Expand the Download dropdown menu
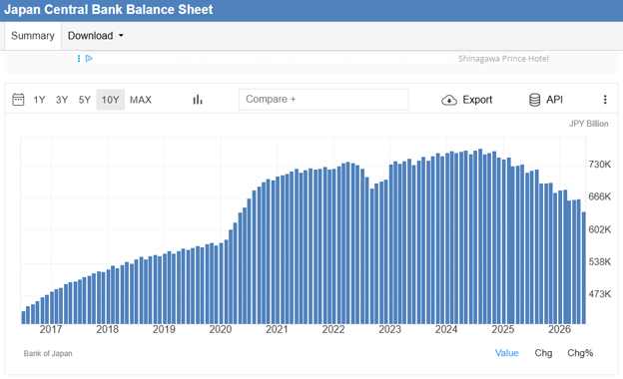Viewport: 623px width, 379px height. [x=96, y=36]
